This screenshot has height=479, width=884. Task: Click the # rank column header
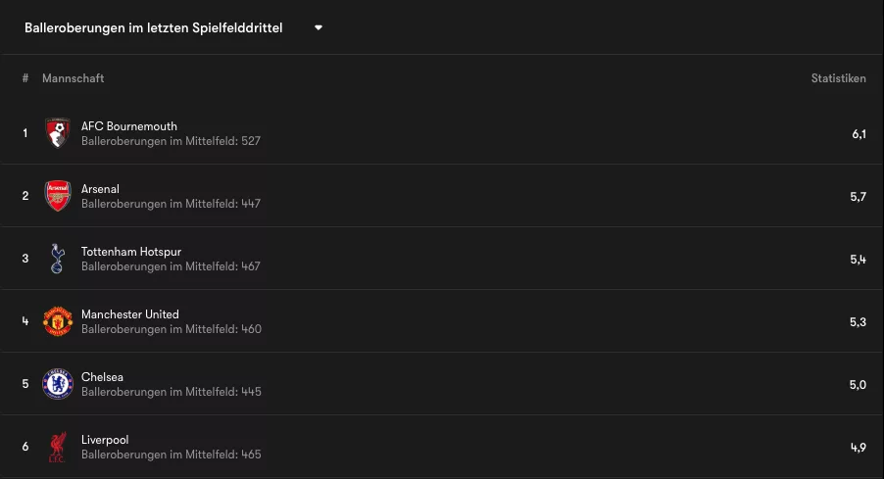[x=25, y=78]
